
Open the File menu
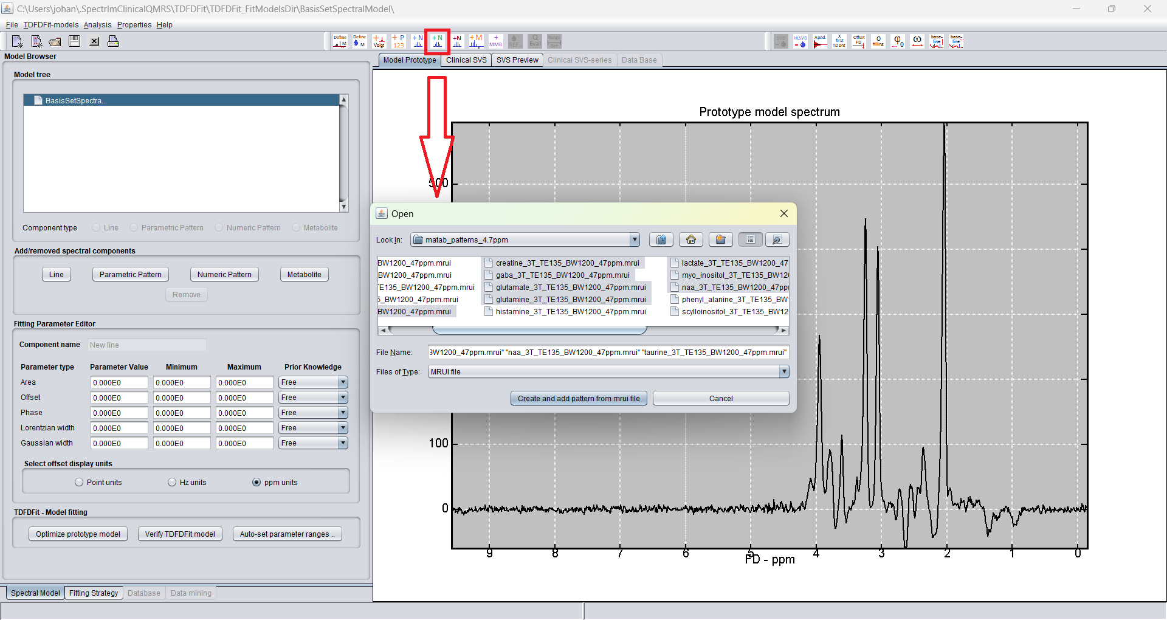pyautogui.click(x=12, y=25)
